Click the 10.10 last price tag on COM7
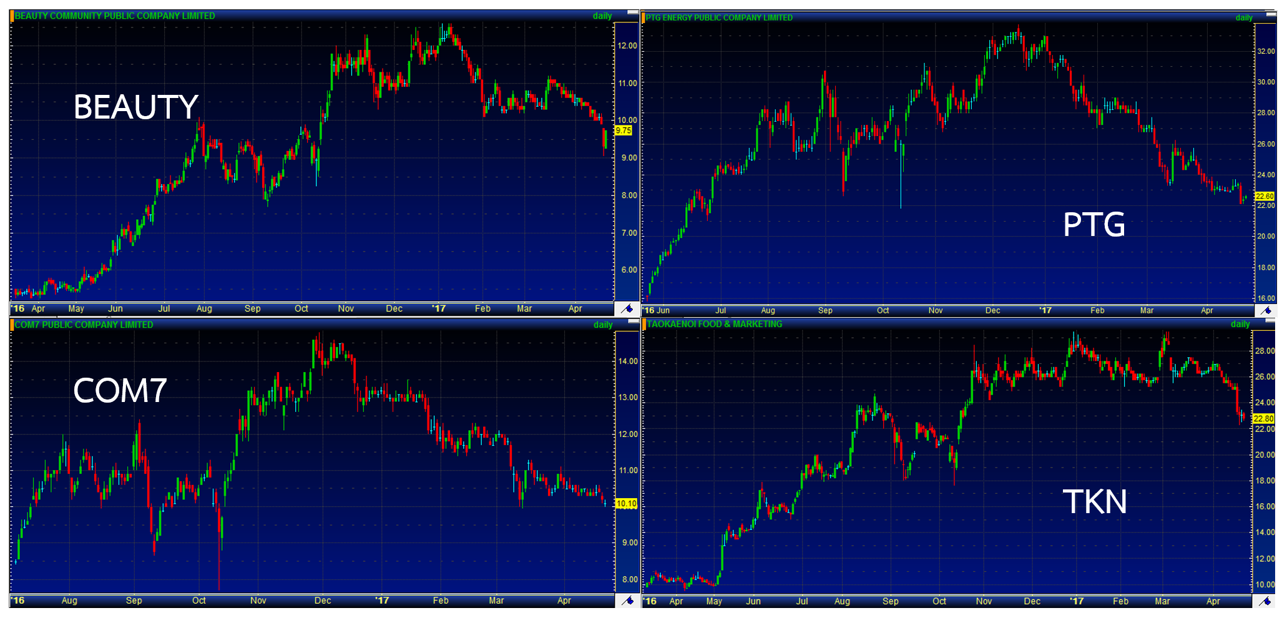 (626, 503)
